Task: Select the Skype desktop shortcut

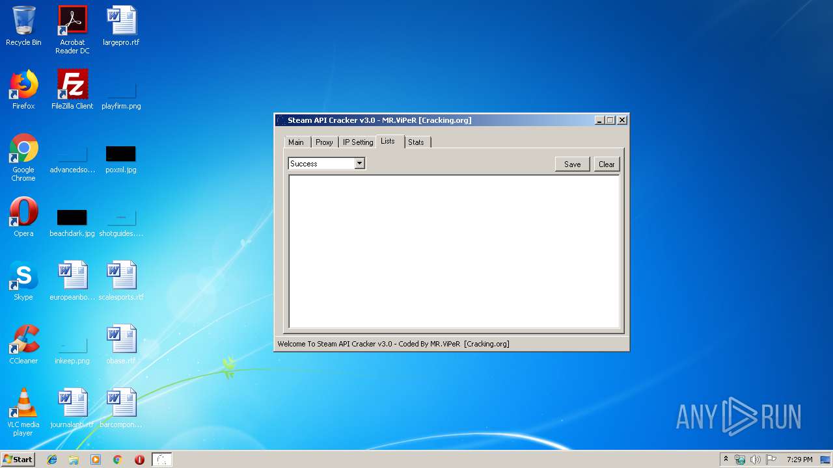Action: (23, 281)
